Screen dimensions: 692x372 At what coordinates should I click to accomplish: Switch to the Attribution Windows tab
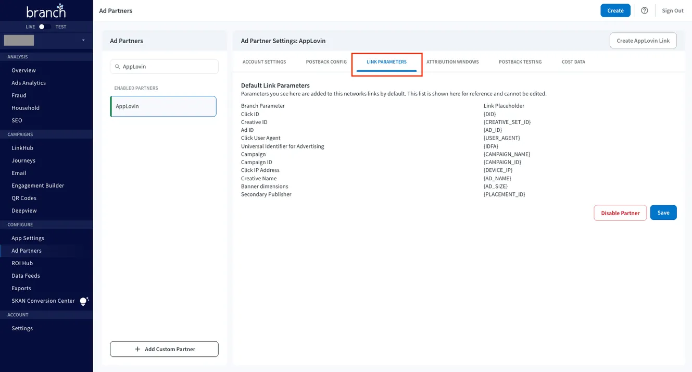pyautogui.click(x=452, y=61)
